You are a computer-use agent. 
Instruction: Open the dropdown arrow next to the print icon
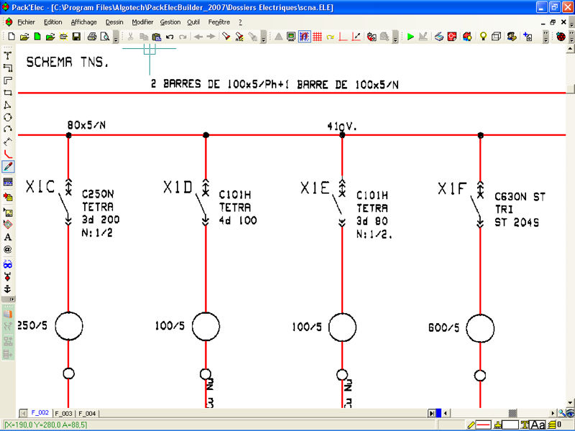(x=116, y=38)
